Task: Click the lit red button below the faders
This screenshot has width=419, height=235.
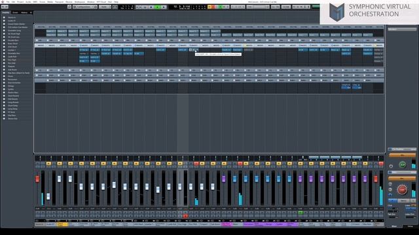Action: [x=185, y=216]
